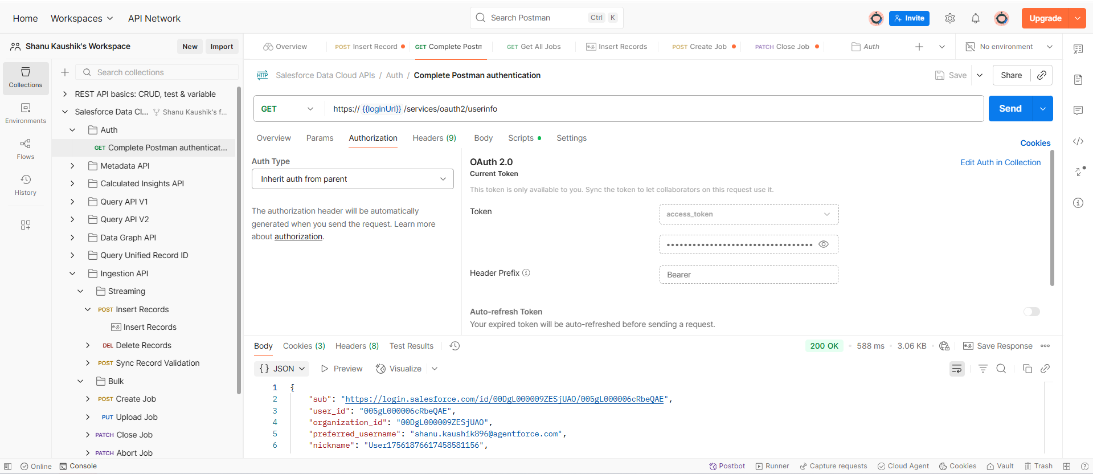Open the code snippet panel icon
Screen dimensions: 1093x474
pyautogui.click(x=1078, y=142)
